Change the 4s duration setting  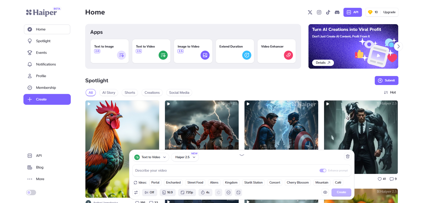pos(205,193)
